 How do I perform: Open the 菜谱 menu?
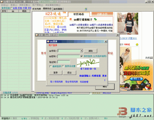pyautogui.click(x=14, y=5)
